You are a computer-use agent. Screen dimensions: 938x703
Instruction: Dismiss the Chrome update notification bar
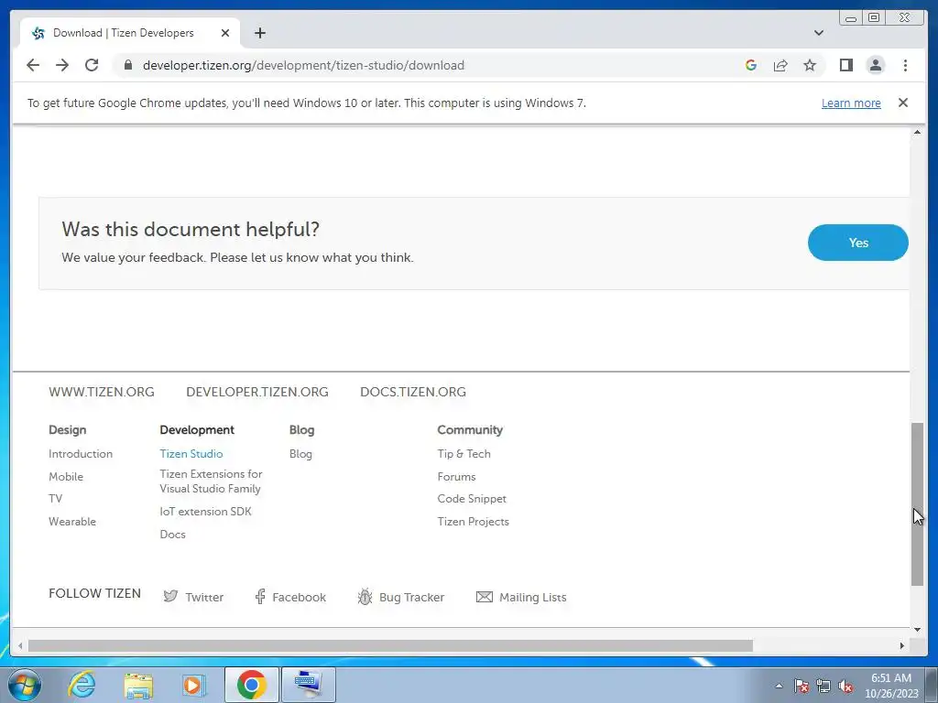tap(902, 103)
